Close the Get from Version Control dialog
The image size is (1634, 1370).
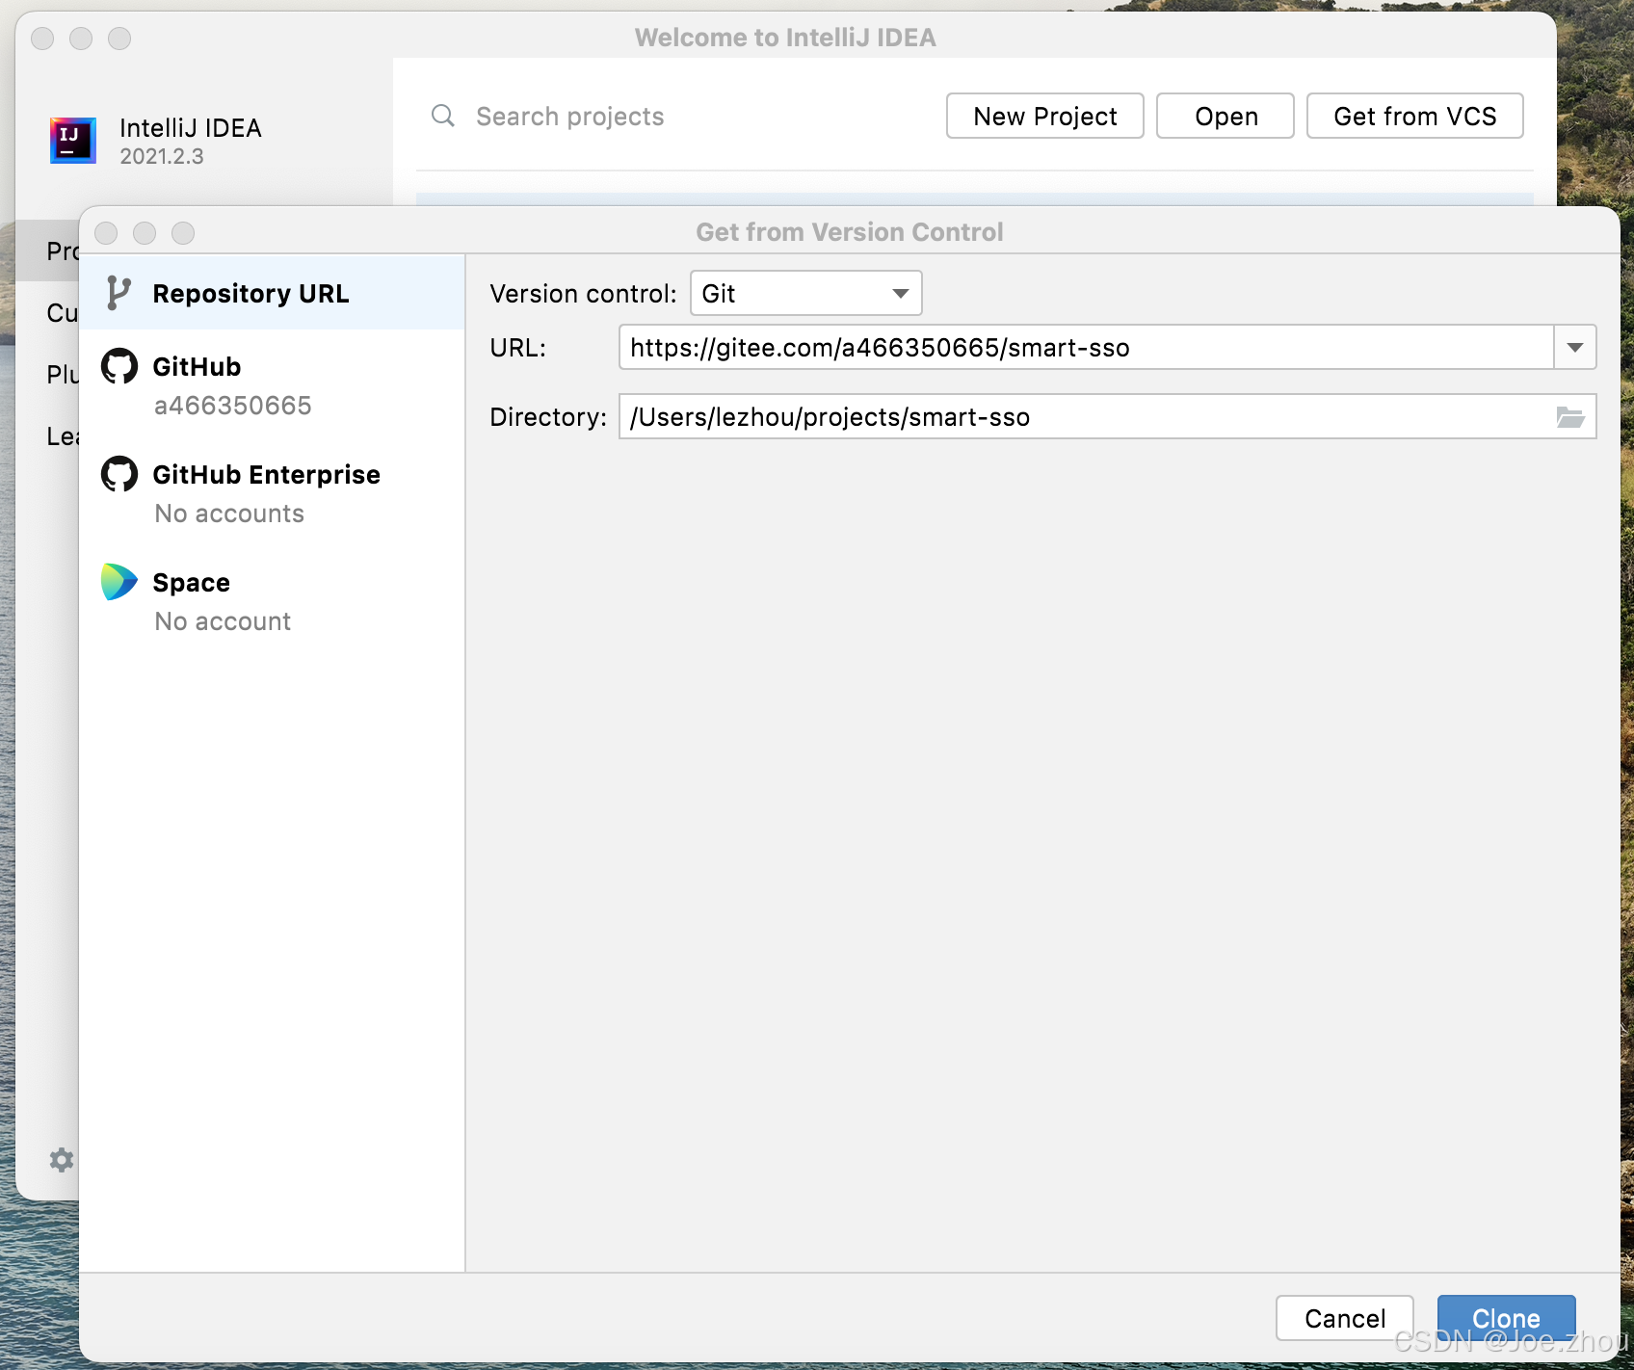(106, 233)
